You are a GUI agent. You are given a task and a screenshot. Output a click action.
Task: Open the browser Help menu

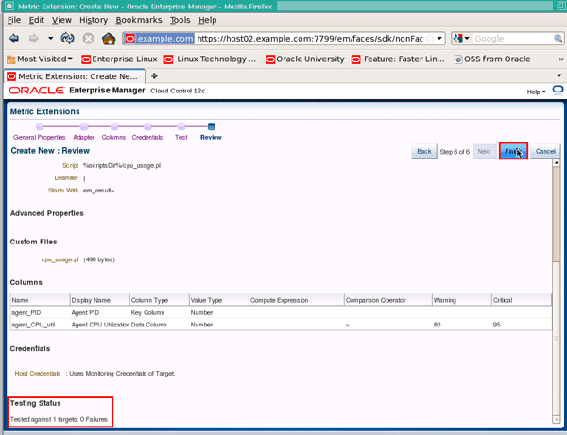click(x=208, y=20)
